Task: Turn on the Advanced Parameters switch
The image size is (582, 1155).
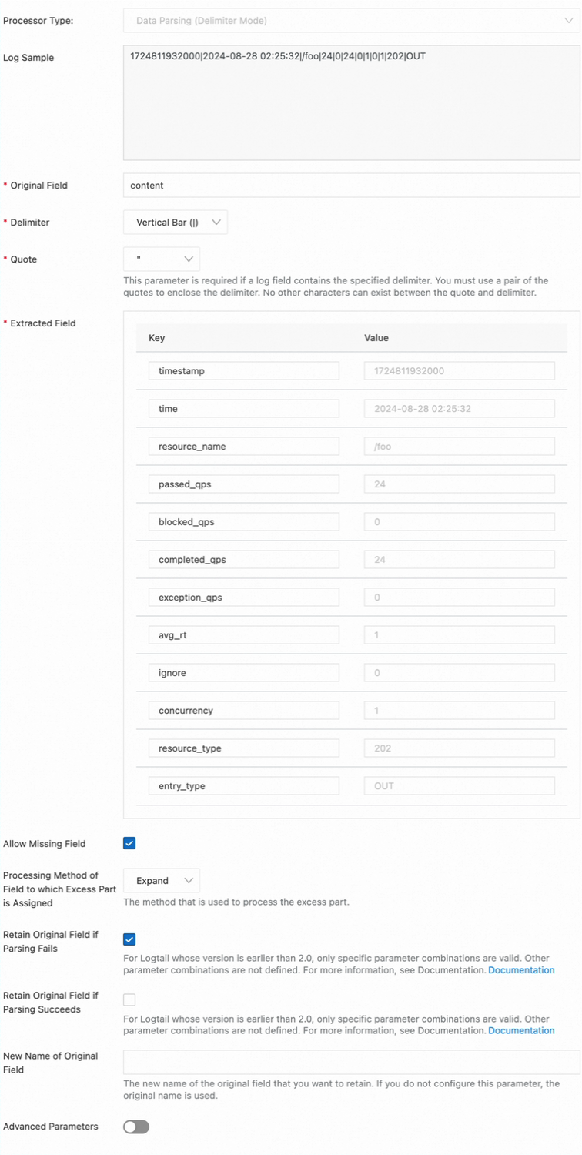Action: [x=136, y=1127]
